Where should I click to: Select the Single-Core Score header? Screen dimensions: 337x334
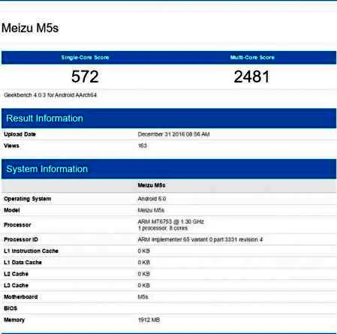[x=85, y=58]
